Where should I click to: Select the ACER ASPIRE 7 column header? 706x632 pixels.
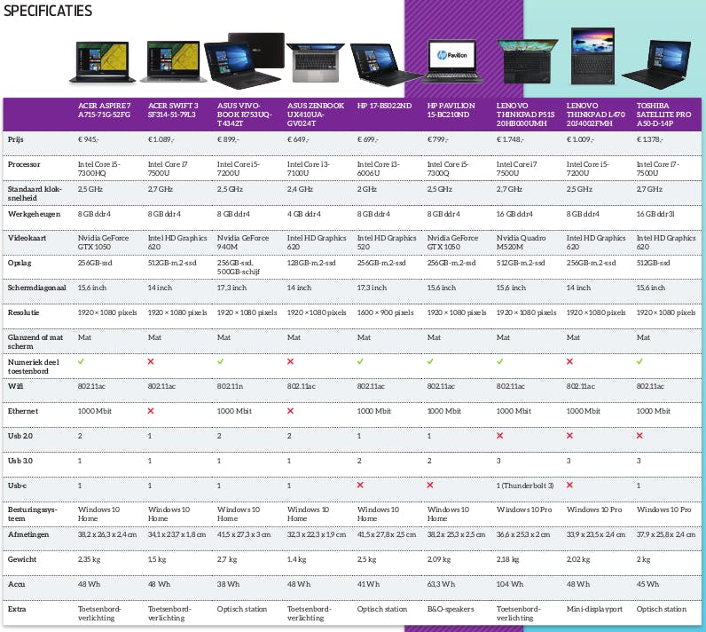[104, 110]
